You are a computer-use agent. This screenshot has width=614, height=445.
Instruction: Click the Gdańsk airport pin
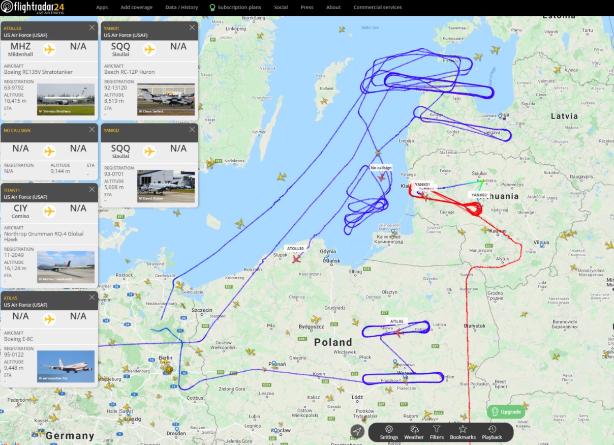[x=326, y=258]
